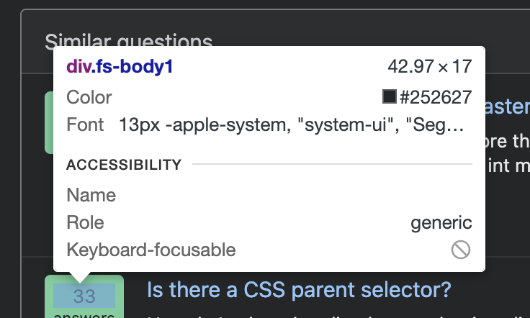
Task: Click the not-focusable circle-slash icon
Action: pyautogui.click(x=461, y=250)
